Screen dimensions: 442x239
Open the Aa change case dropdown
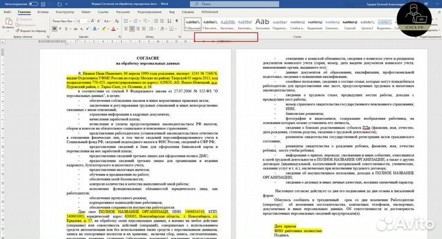coord(107,21)
